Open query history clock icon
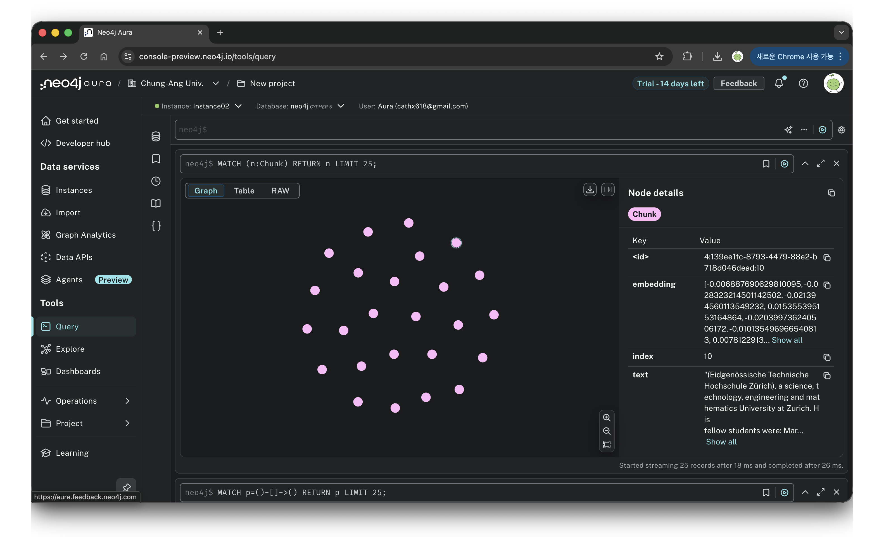The width and height of the screenshot is (884, 544). click(156, 181)
